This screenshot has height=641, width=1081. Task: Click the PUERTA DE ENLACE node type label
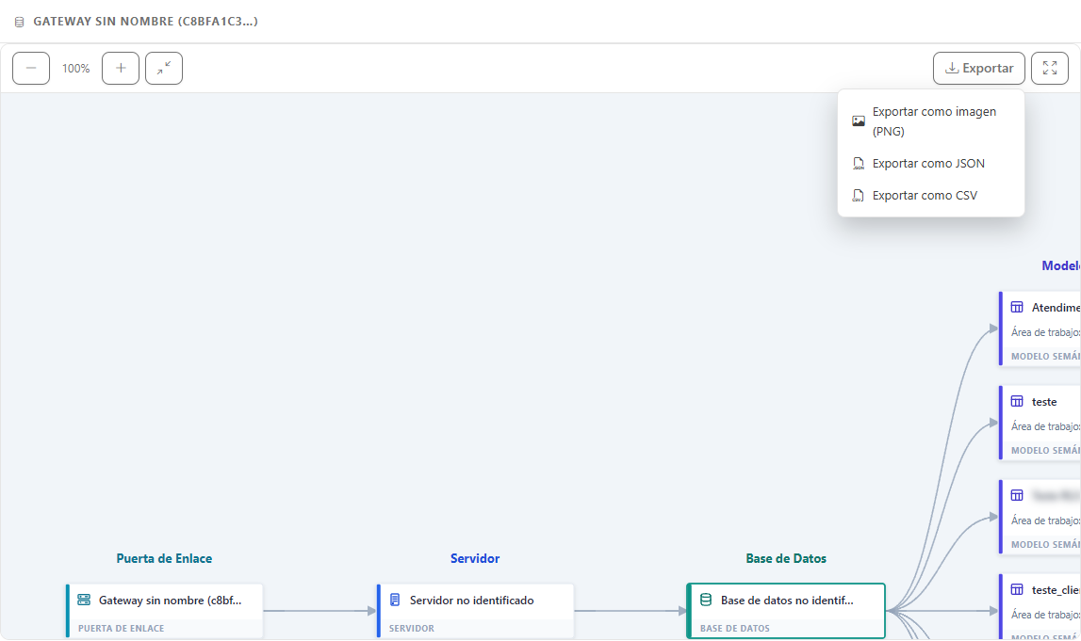pyautogui.click(x=122, y=629)
